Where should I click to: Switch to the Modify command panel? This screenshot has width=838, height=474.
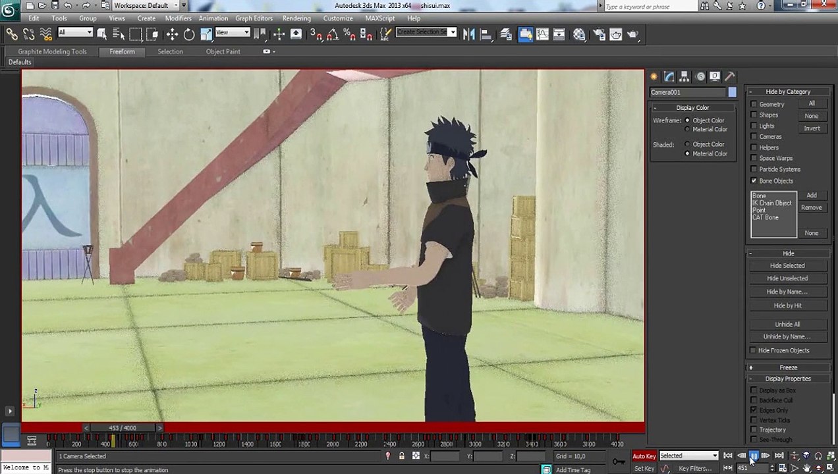669,76
